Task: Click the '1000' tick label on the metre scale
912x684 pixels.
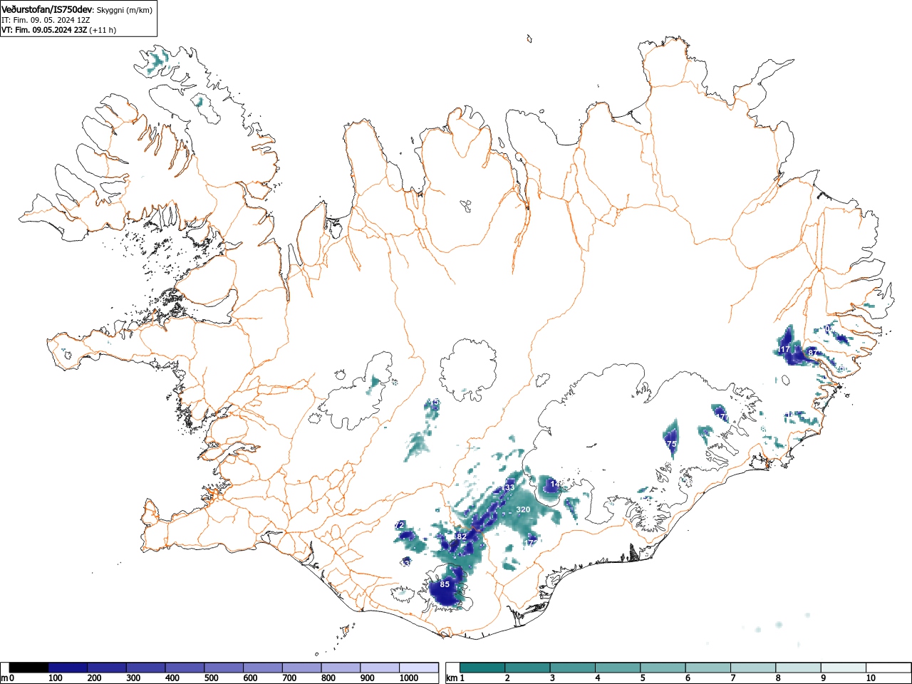Action: pos(409,678)
